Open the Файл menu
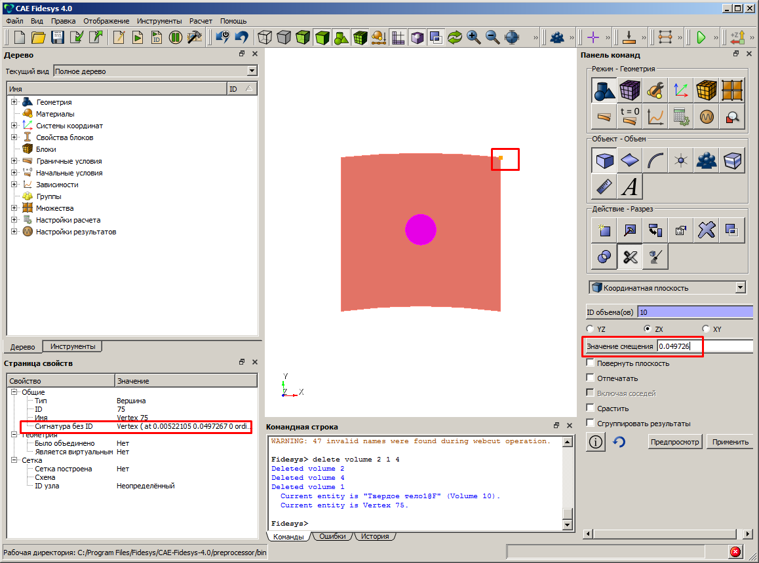This screenshot has height=563, width=759. click(14, 21)
